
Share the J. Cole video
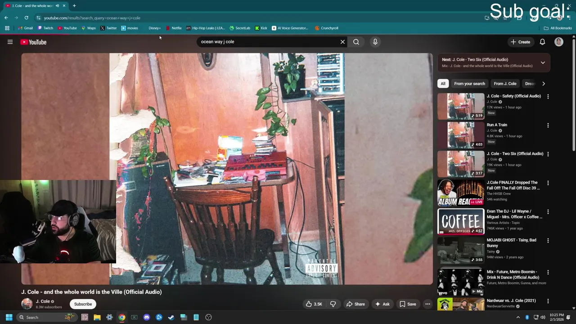355,304
